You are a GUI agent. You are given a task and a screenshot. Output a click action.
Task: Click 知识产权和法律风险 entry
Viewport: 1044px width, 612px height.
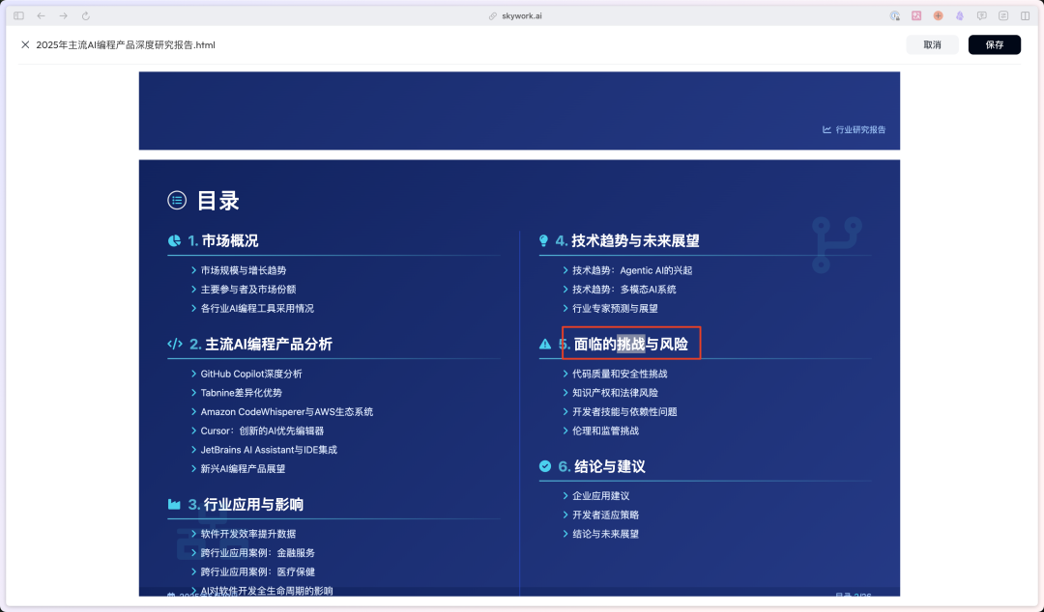pyautogui.click(x=615, y=393)
